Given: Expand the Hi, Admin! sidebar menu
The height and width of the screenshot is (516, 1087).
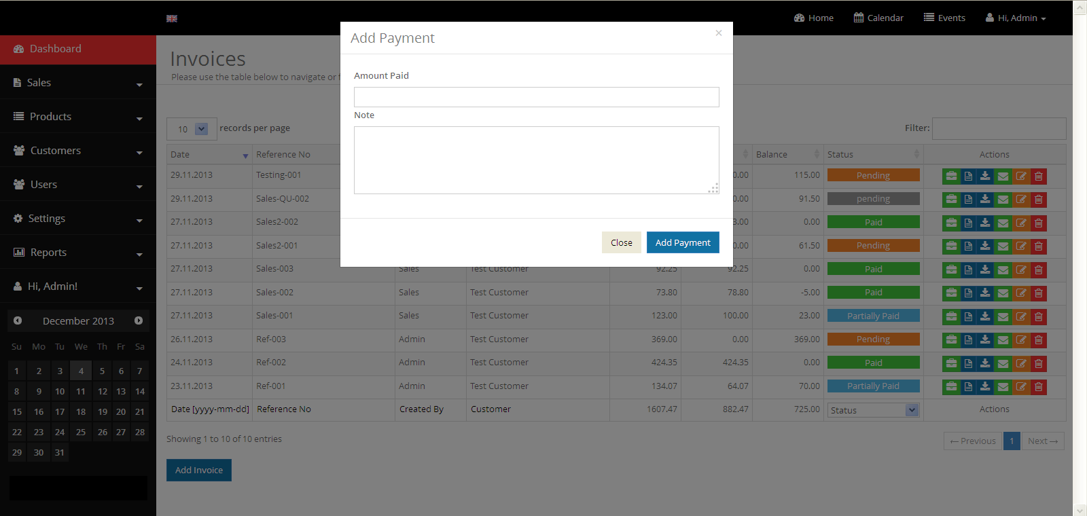Looking at the screenshot, I should (x=78, y=286).
